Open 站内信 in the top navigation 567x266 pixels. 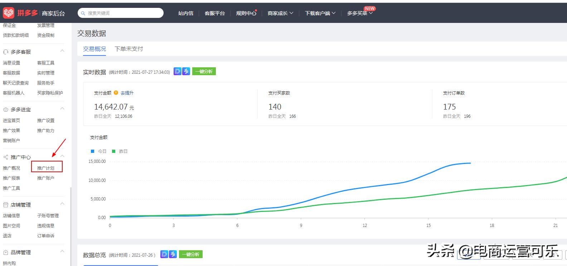point(186,13)
